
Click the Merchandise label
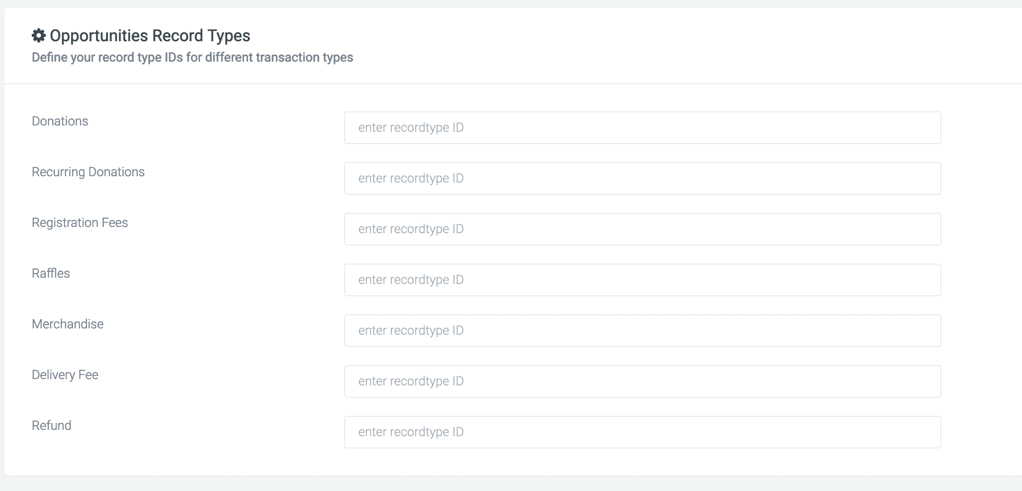coord(68,324)
